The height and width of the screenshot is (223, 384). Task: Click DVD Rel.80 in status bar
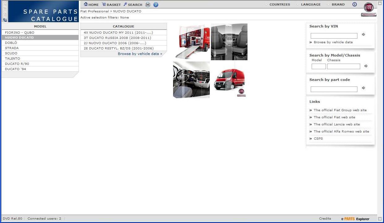(x=13, y=219)
